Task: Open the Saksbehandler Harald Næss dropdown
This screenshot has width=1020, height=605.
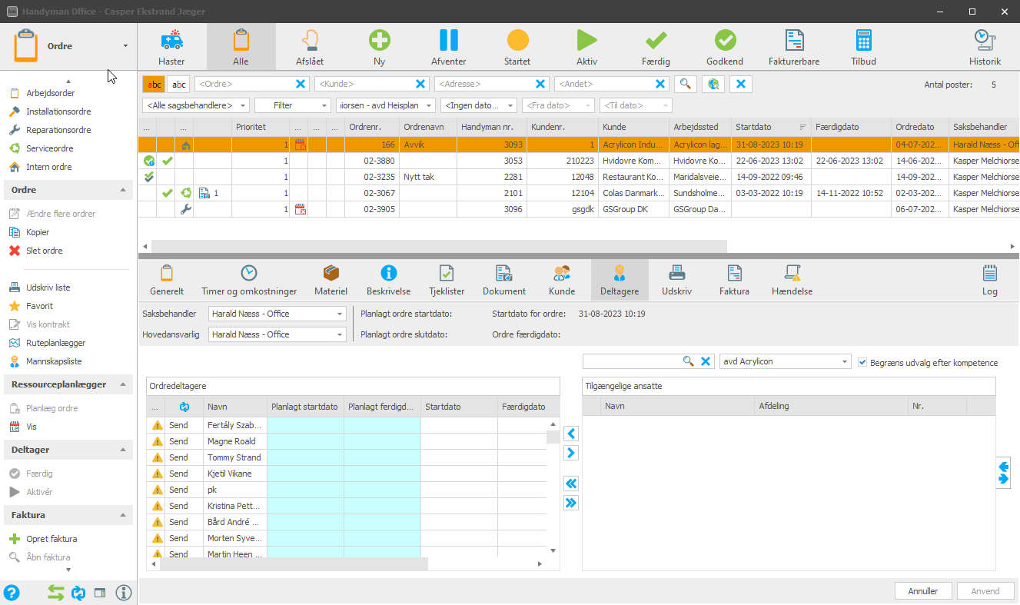Action: point(277,314)
